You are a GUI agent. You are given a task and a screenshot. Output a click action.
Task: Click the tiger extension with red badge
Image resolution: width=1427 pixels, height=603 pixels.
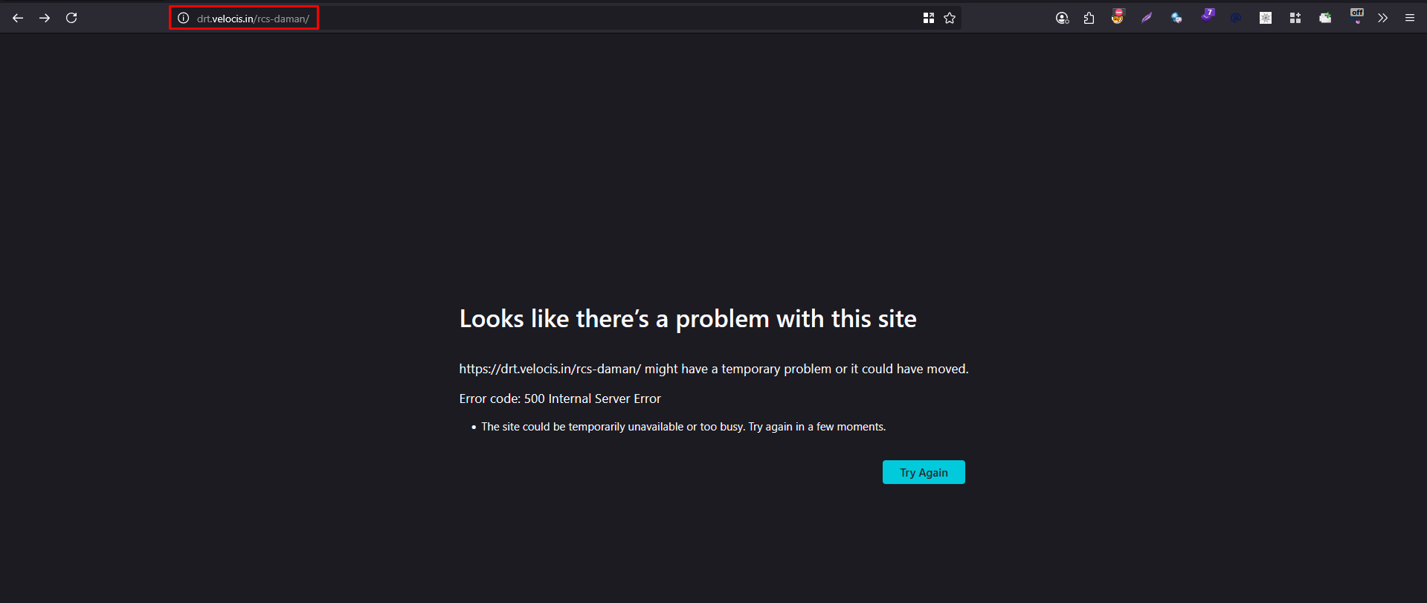click(x=1118, y=16)
